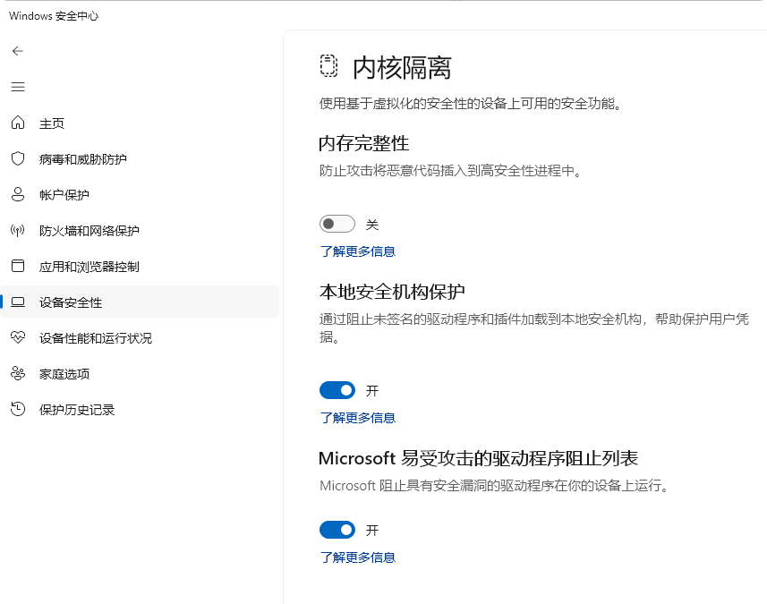767x604 pixels.
Task: Open 了解更多信息 link under 内存完整性
Action: [357, 251]
